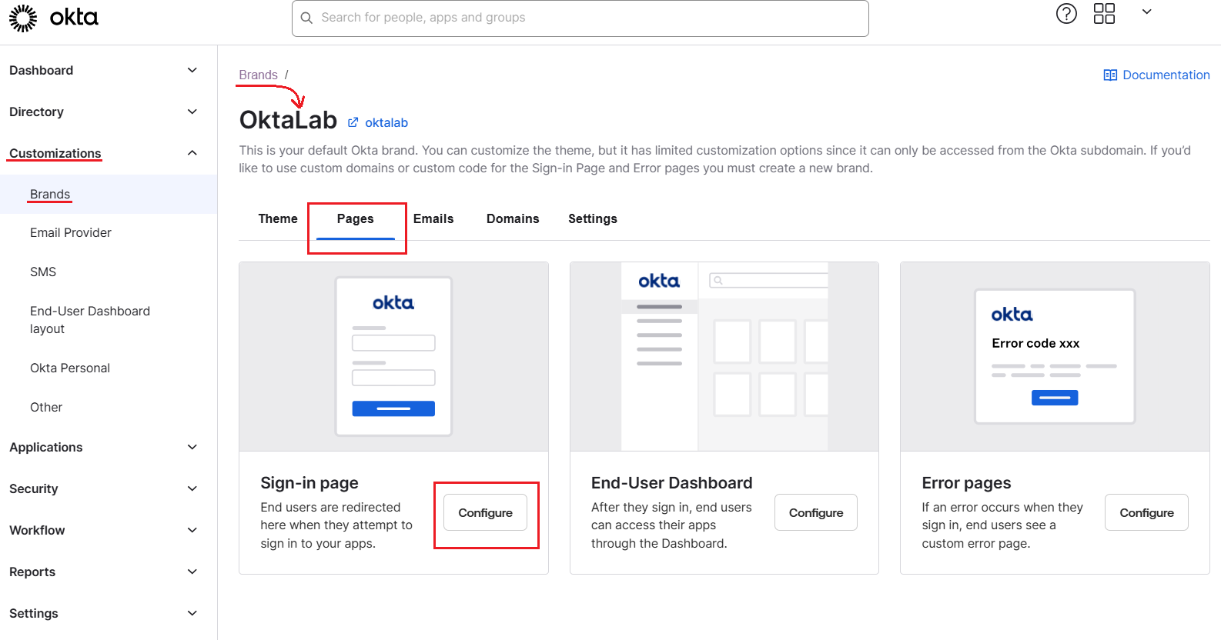Expand the Workflow sidebar section chevron

tap(192, 530)
